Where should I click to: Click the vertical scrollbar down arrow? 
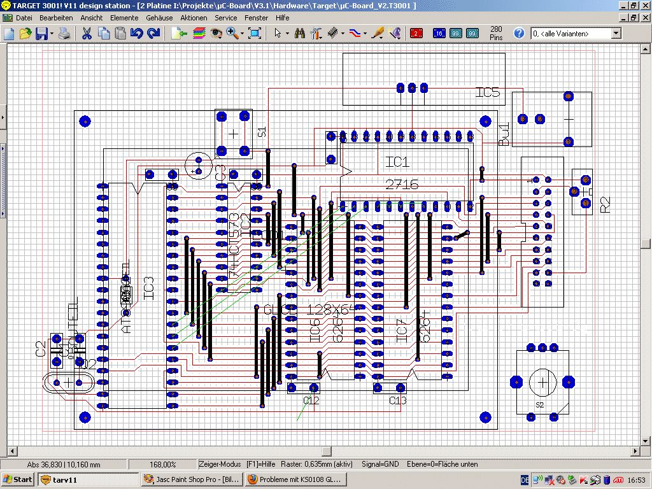(646, 442)
